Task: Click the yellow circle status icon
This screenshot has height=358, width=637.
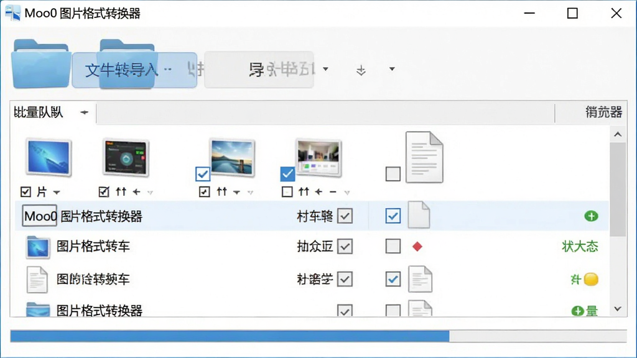Action: [591, 279]
